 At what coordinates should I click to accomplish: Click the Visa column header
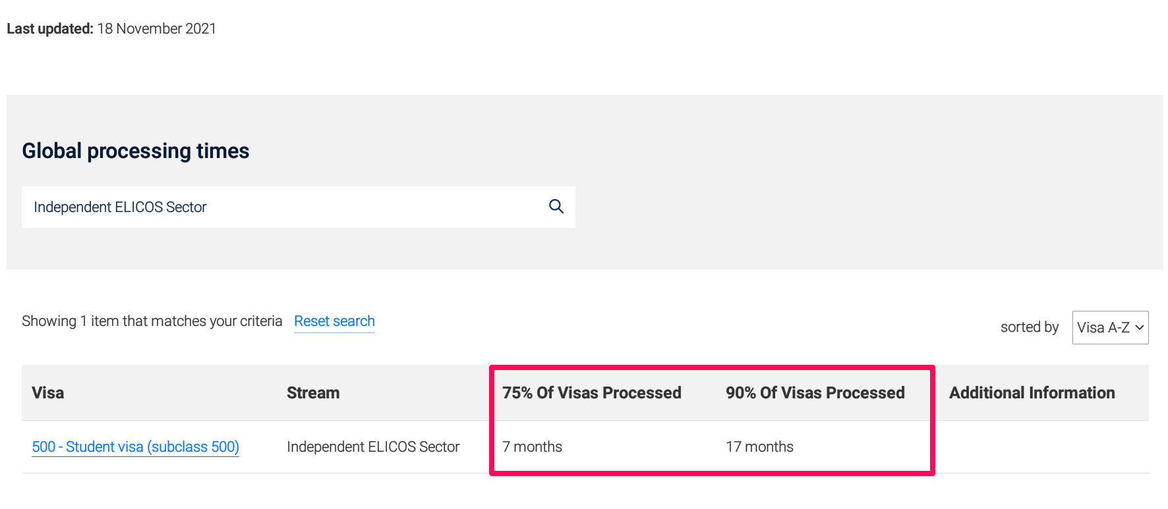pos(48,393)
